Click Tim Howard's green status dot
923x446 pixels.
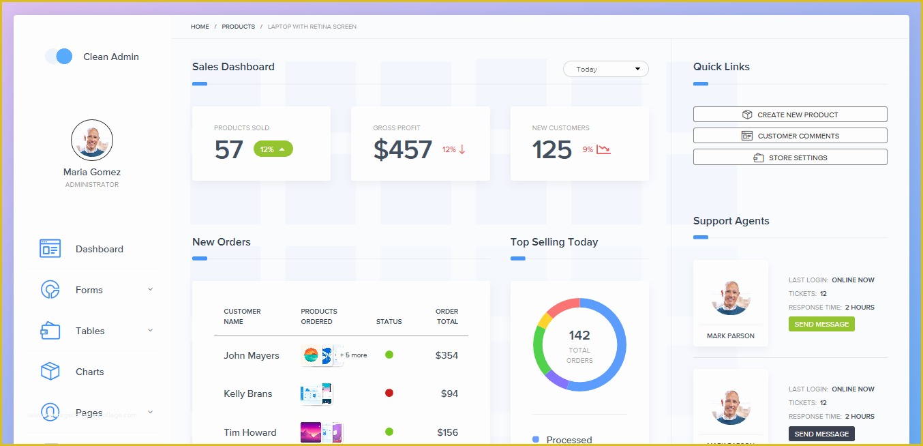coord(389,432)
